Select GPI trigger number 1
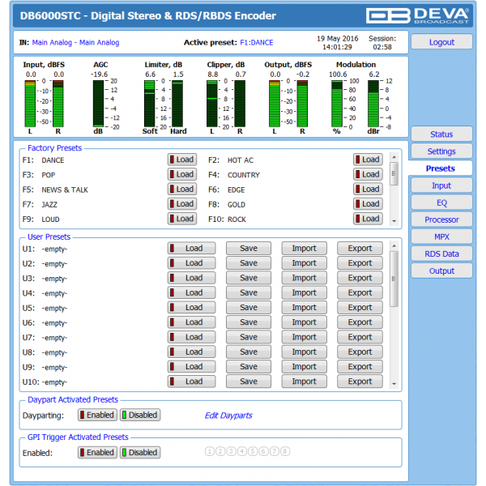This screenshot has width=486, height=486. click(210, 451)
